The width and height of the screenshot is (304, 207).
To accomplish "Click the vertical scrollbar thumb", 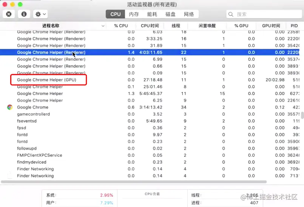I will click(x=302, y=115).
